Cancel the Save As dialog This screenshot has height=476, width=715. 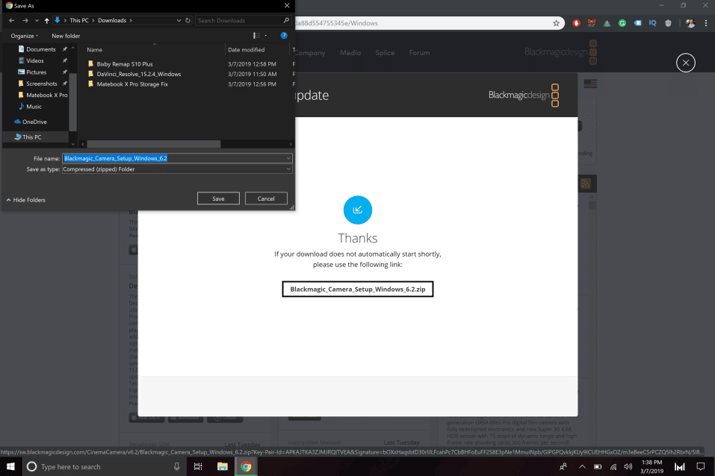click(x=266, y=198)
